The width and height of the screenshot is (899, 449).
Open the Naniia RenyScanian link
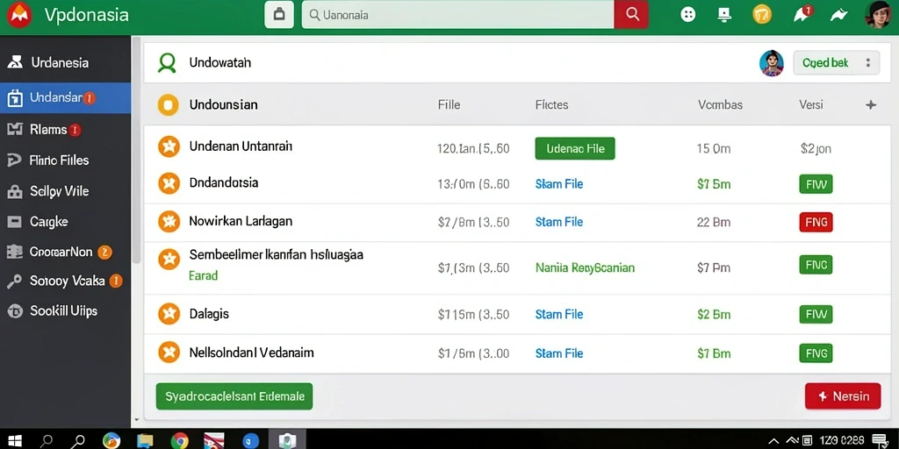(x=585, y=267)
